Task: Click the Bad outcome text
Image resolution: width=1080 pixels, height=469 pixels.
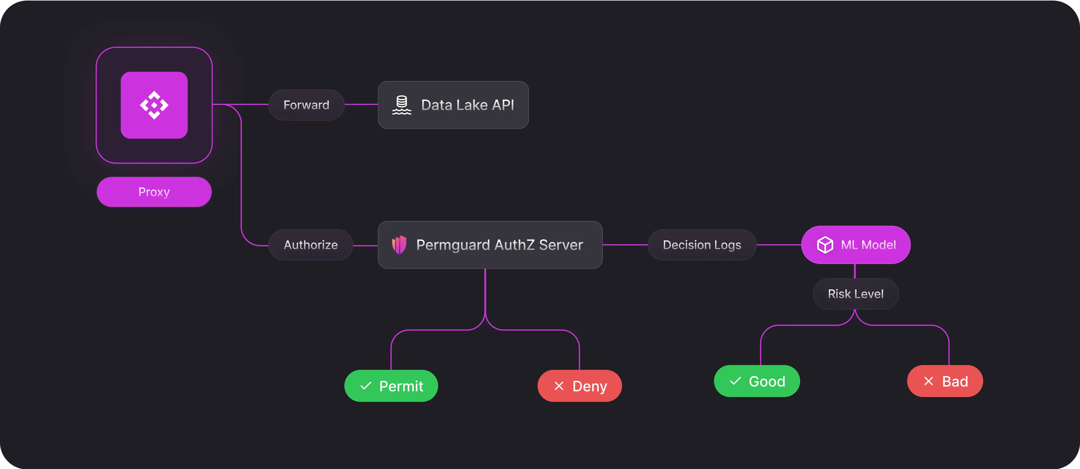Action: point(955,381)
